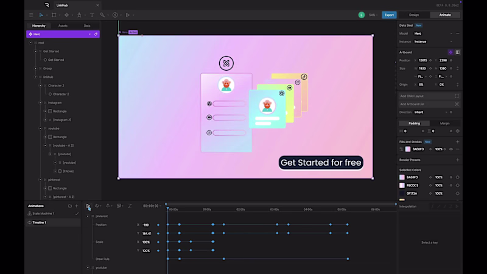Choose the Artboard frame tool
This screenshot has height=274, width=487.
[54, 15]
